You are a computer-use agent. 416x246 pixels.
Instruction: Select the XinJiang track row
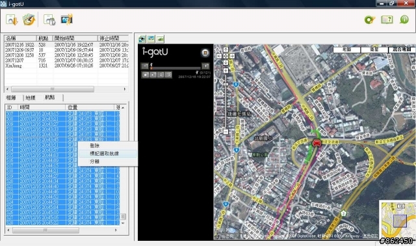(66, 66)
